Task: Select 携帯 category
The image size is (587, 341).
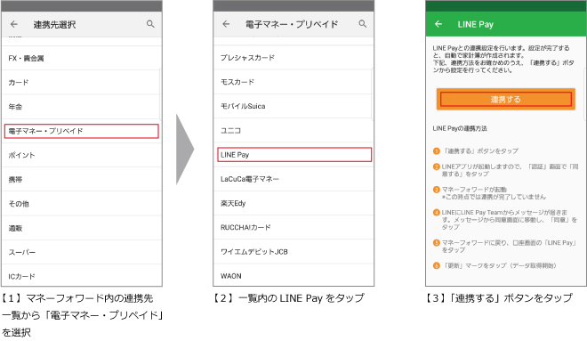Action: 82,180
